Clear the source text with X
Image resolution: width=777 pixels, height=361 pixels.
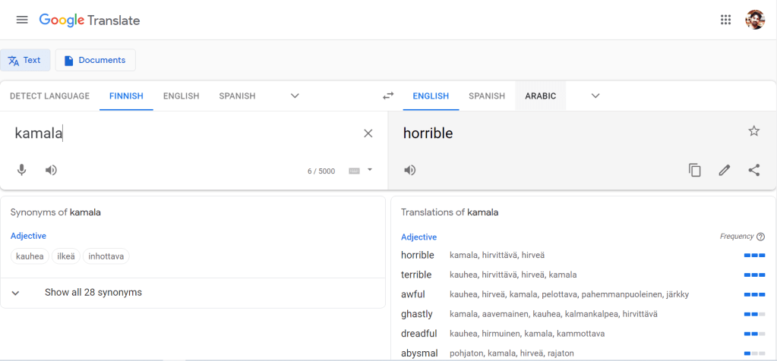368,133
